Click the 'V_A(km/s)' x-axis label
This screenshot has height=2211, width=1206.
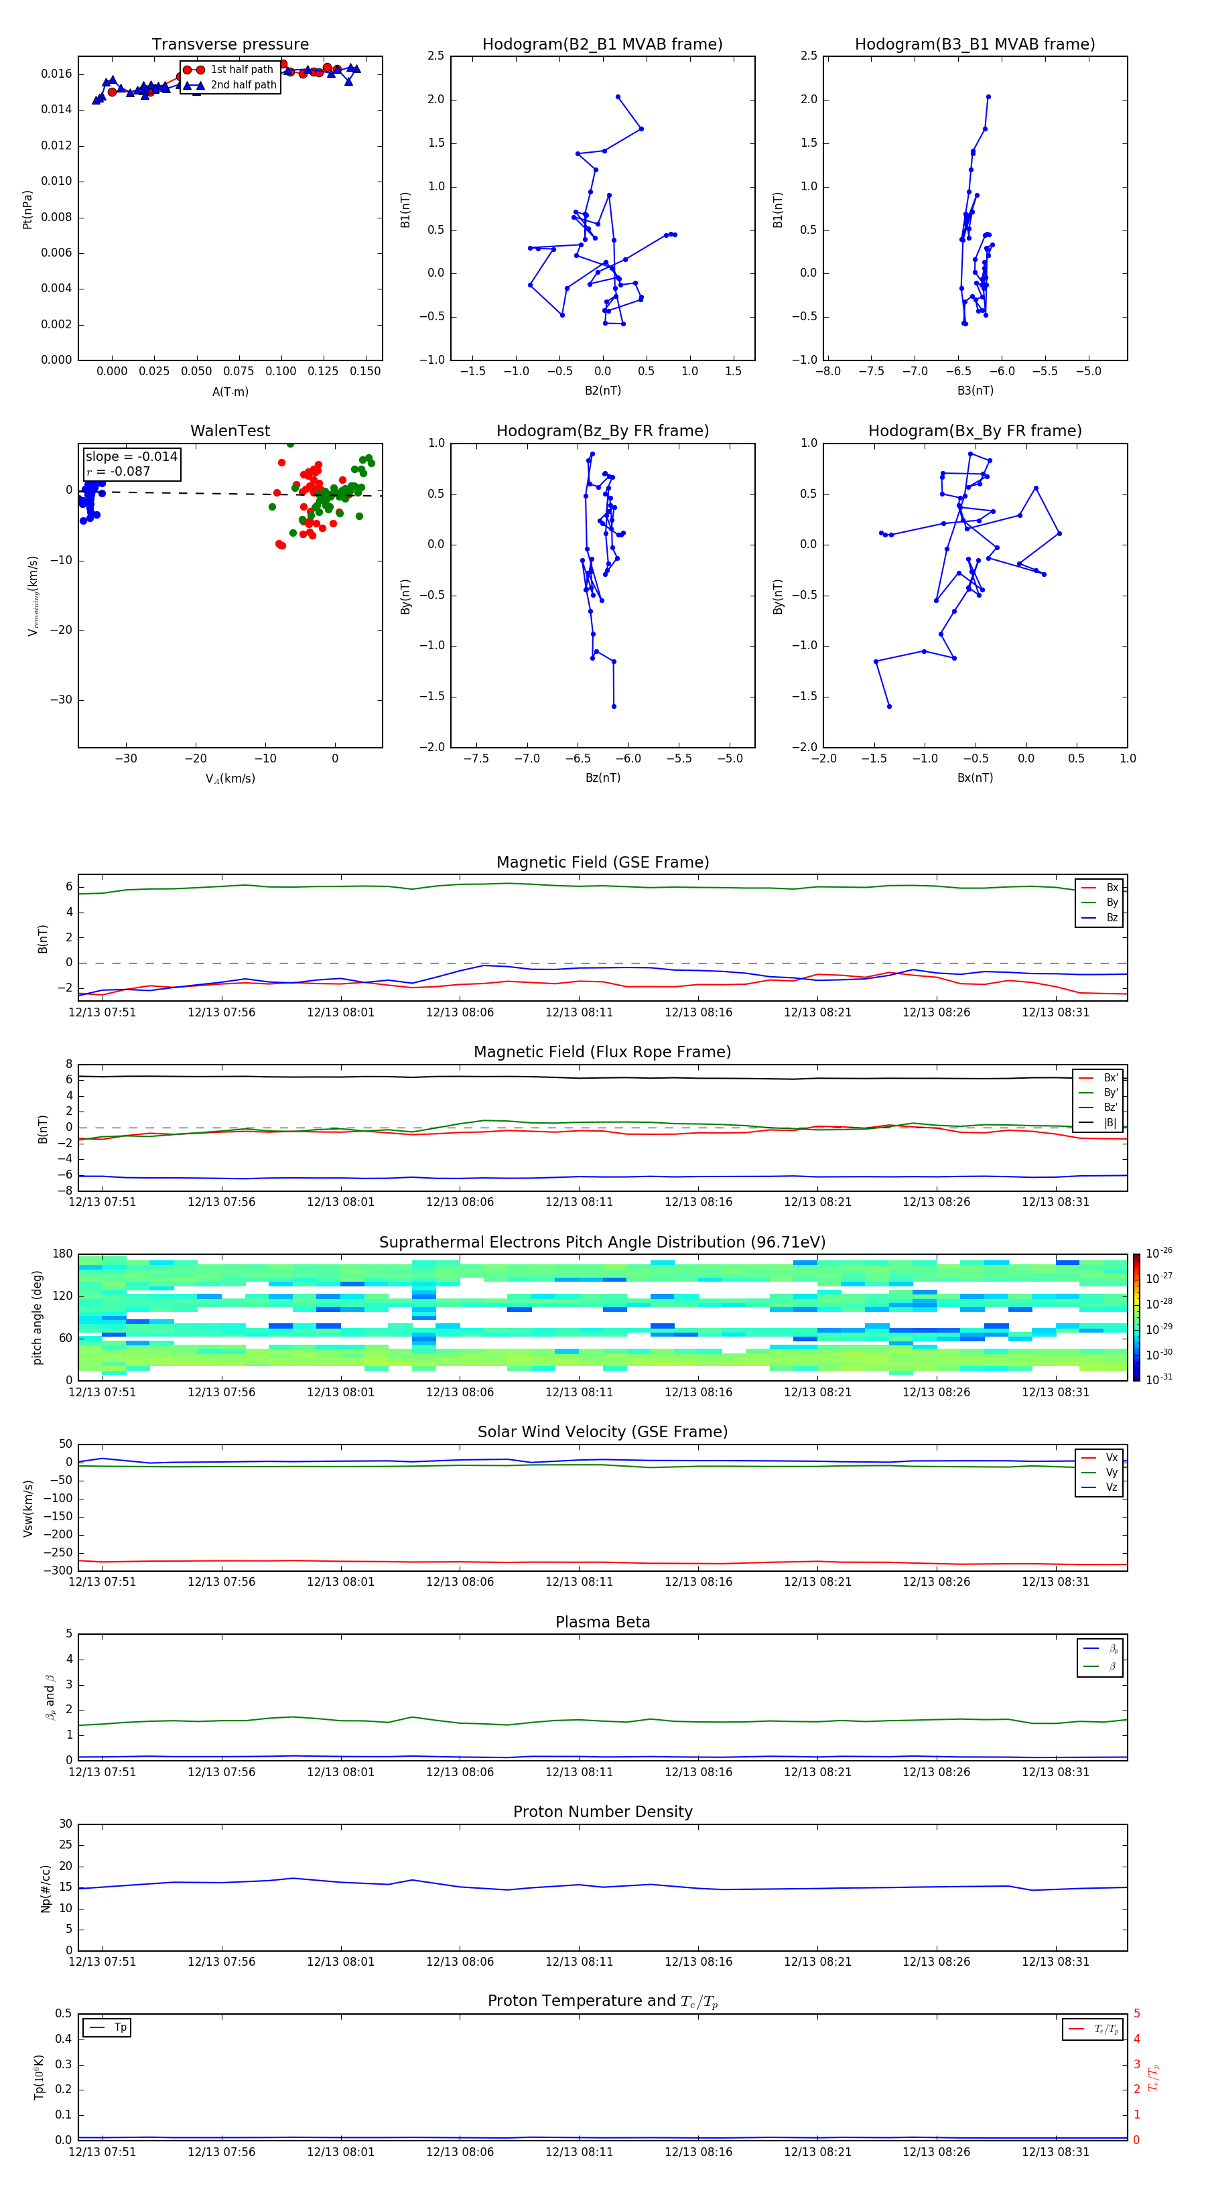pos(230,779)
